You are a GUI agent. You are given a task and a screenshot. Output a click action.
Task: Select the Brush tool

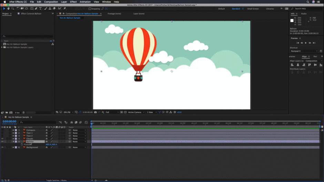45,9
